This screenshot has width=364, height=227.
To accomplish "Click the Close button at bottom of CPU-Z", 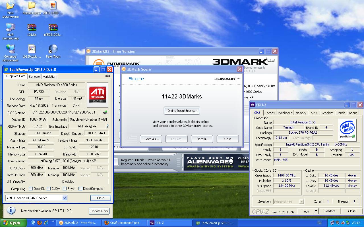I will [x=352, y=211].
